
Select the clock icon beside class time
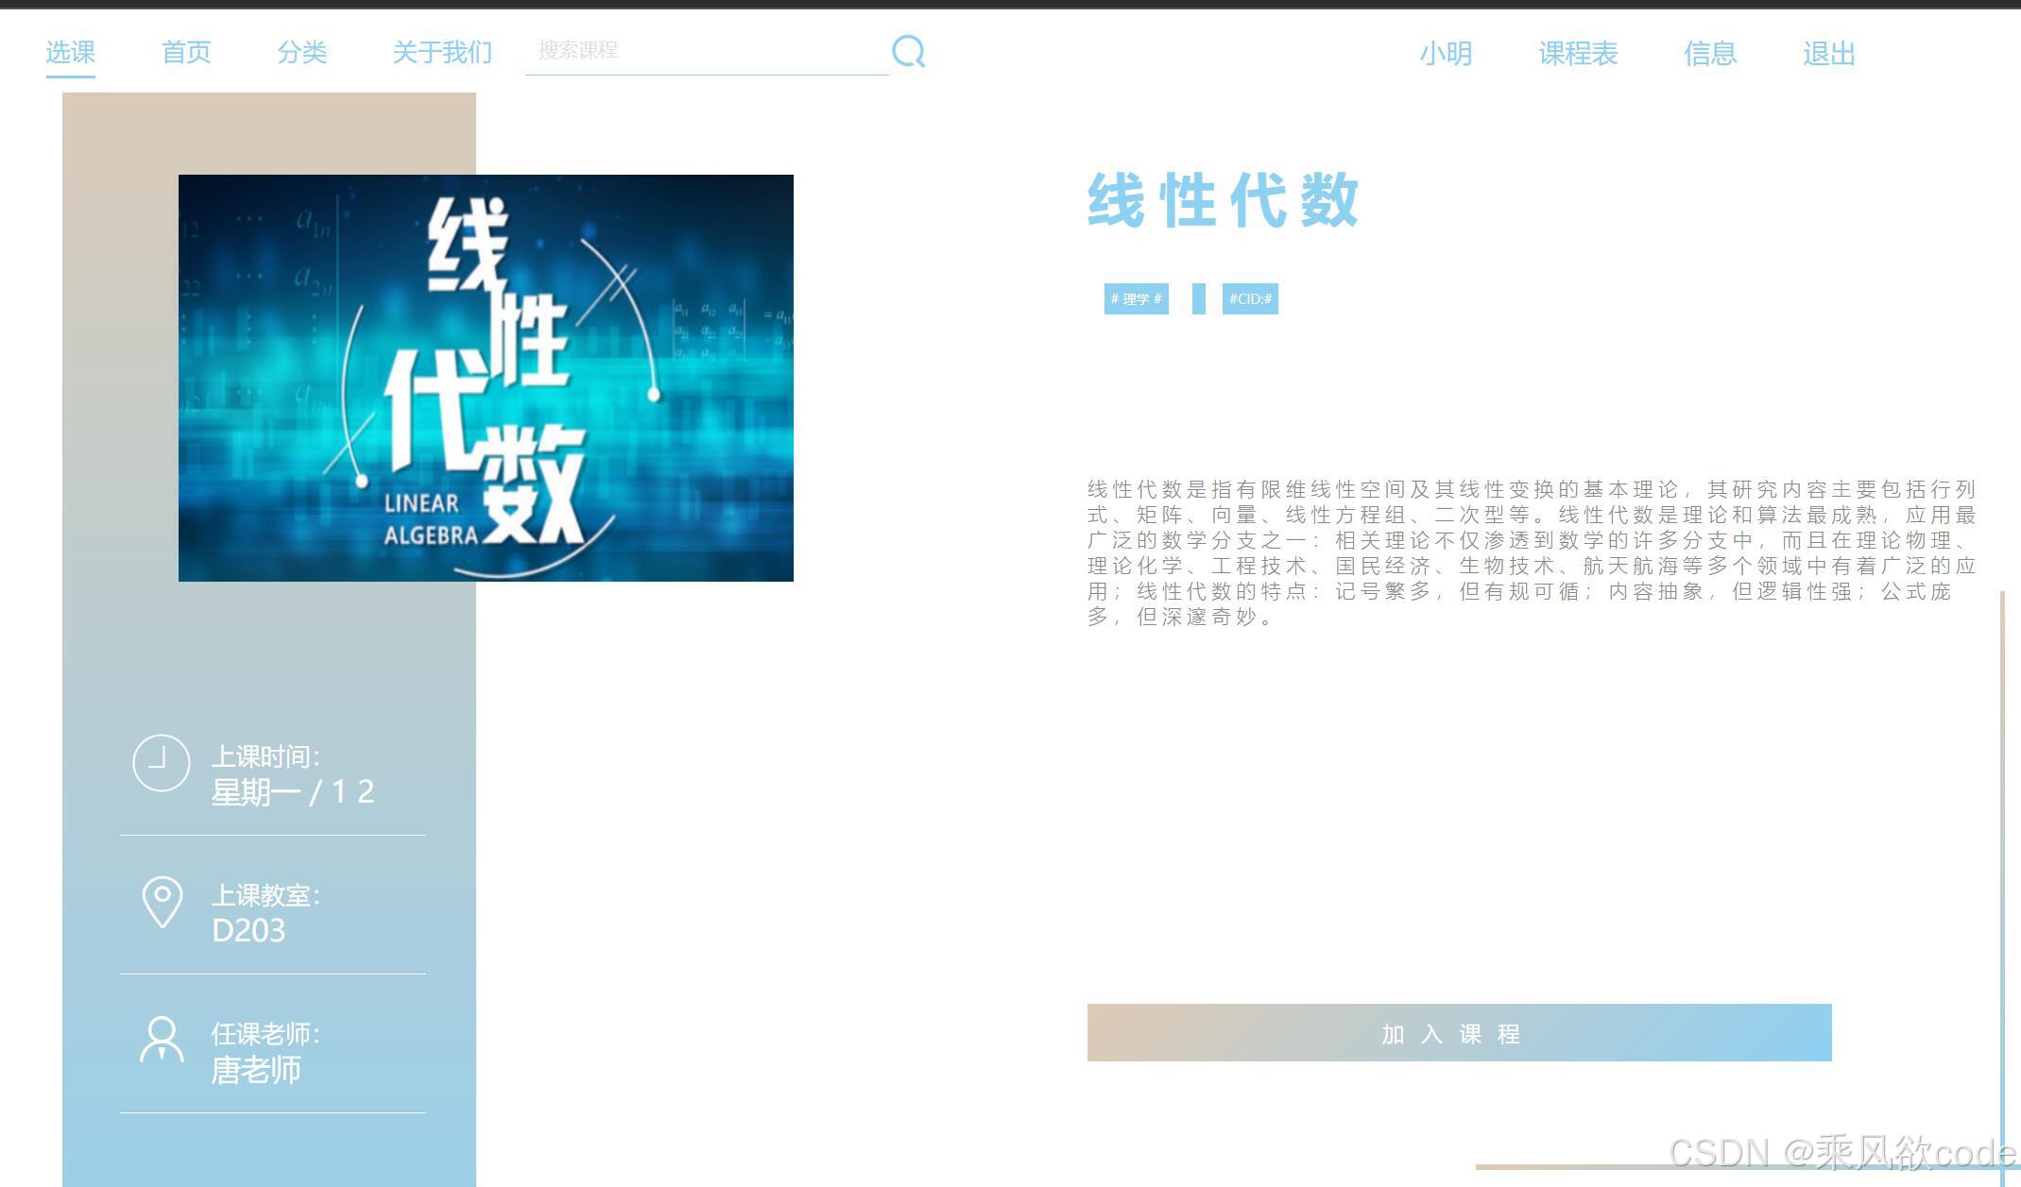click(x=162, y=765)
